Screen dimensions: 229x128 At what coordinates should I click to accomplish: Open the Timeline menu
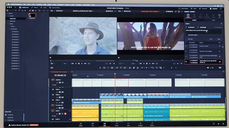click(x=39, y=5)
